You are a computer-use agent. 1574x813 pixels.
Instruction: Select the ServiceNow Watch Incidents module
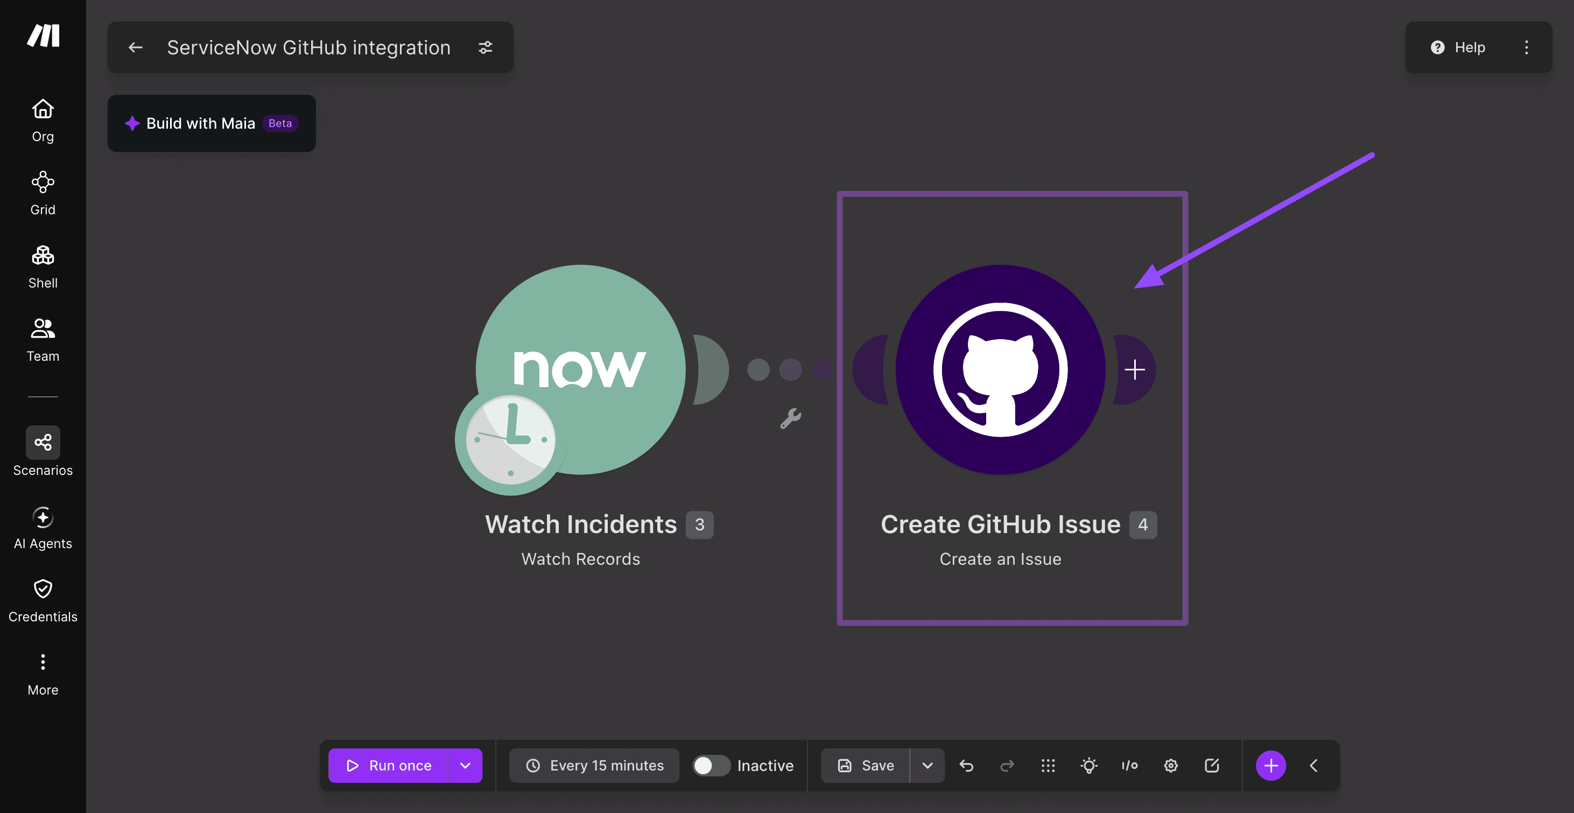pos(580,369)
